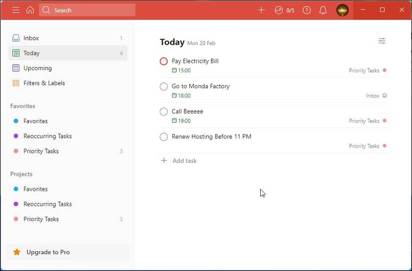Open the Inbox view
412x271 pixels.
[x=68, y=38]
